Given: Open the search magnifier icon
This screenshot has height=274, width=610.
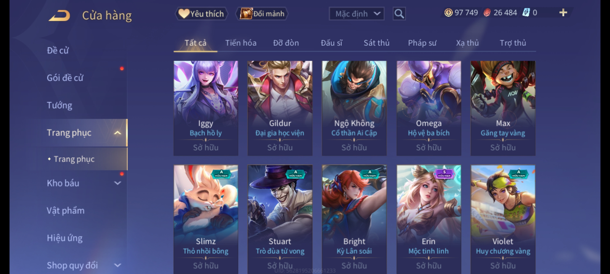Looking at the screenshot, I should [399, 14].
